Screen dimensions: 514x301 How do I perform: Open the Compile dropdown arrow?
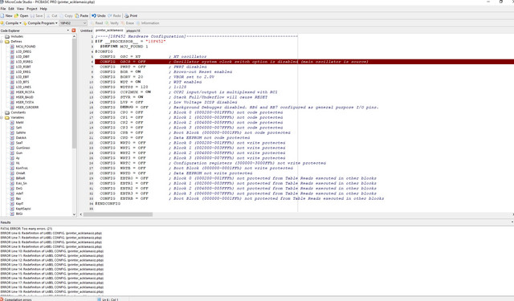(20, 23)
